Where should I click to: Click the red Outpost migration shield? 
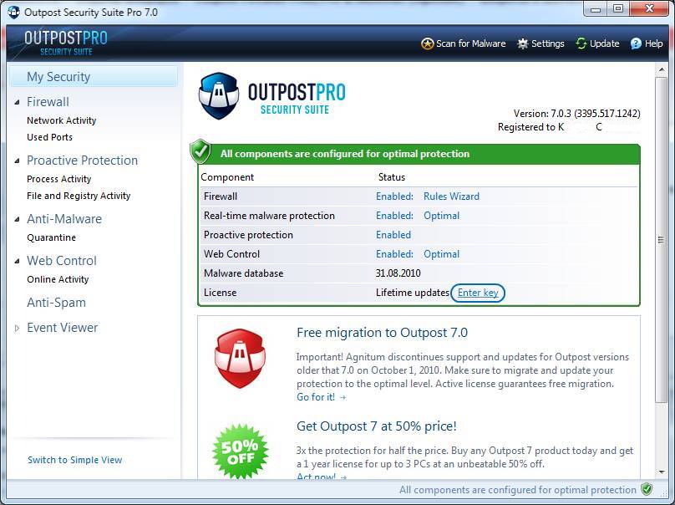[x=241, y=358]
